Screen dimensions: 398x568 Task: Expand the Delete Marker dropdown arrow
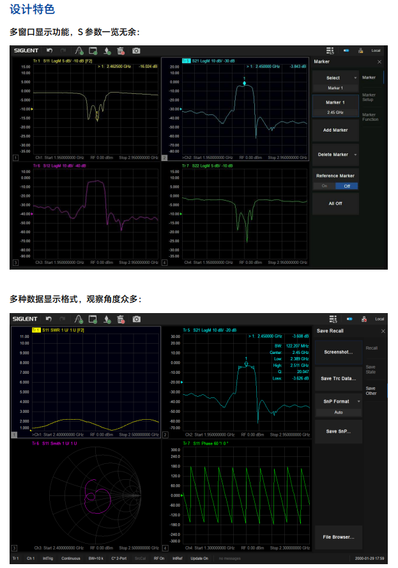pos(355,155)
